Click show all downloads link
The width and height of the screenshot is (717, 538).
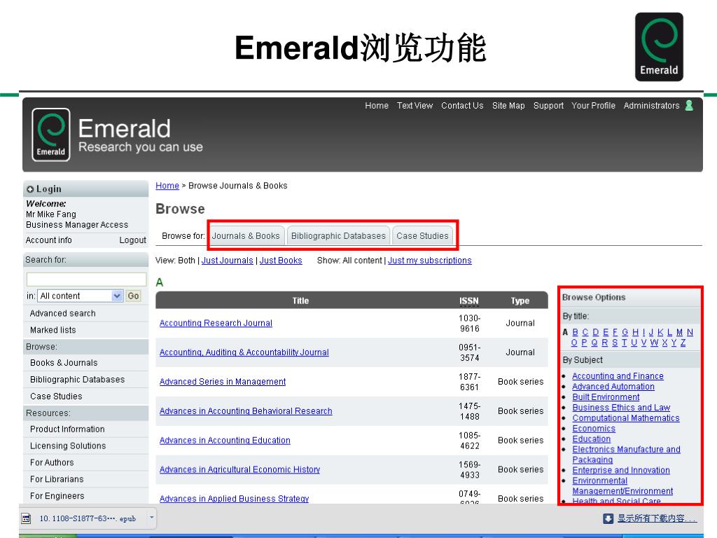pyautogui.click(x=657, y=518)
